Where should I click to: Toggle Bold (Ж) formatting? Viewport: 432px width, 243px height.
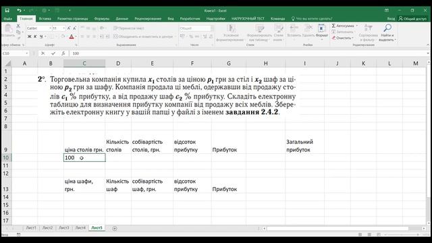29,36
